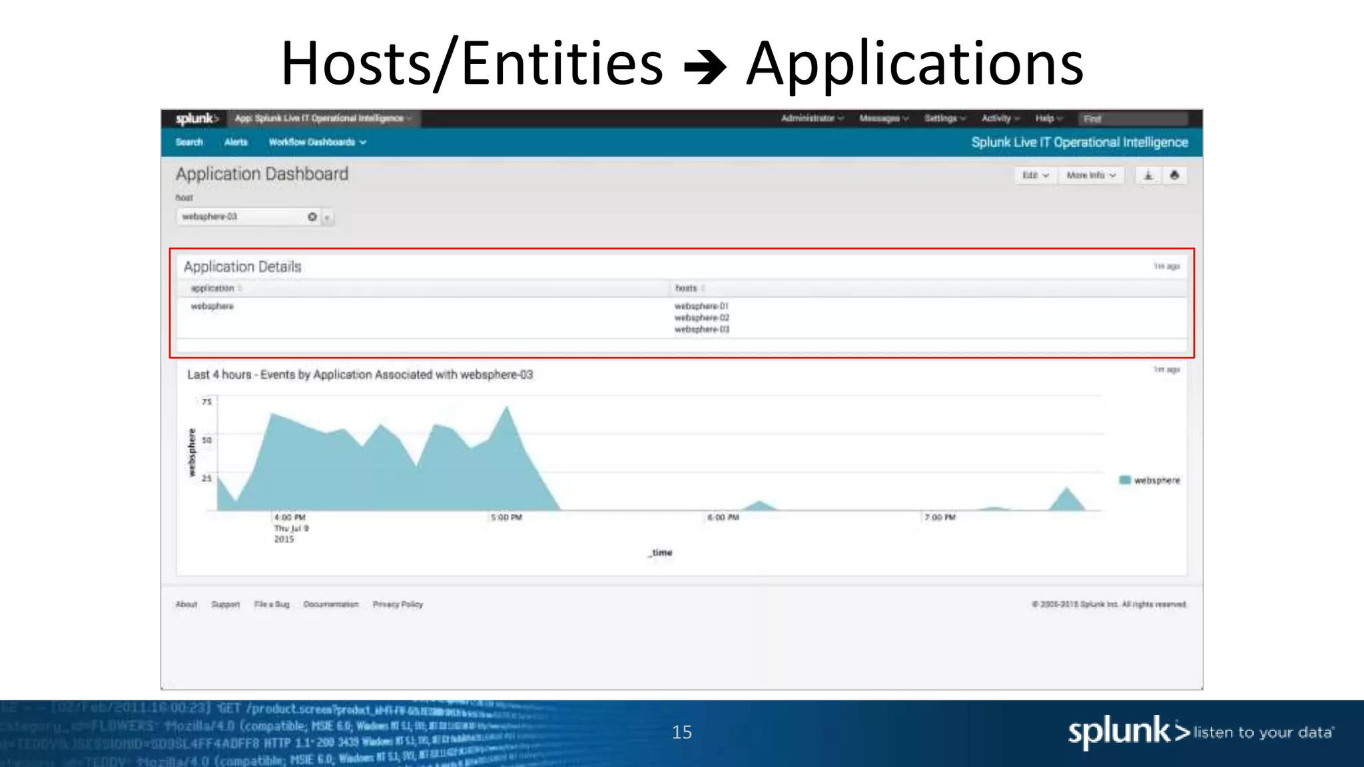Click the Splunk logo in the top bar
Image resolution: width=1364 pixels, height=767 pixels.
tap(196, 119)
